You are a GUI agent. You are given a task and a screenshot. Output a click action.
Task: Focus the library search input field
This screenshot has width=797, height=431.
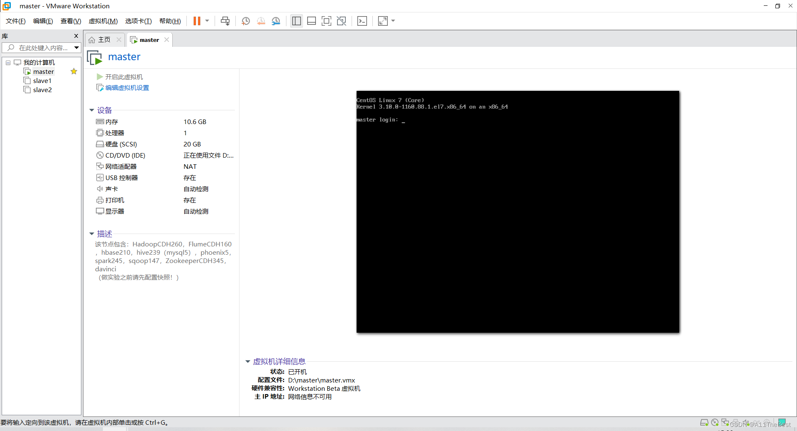click(x=37, y=48)
